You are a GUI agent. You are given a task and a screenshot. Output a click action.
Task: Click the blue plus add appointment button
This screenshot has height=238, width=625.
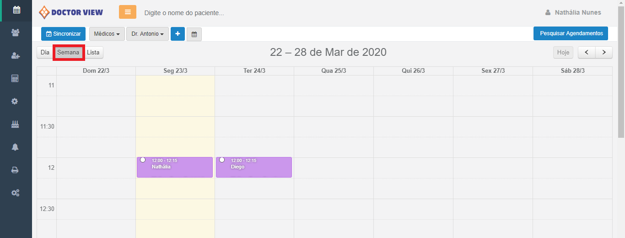click(x=178, y=34)
